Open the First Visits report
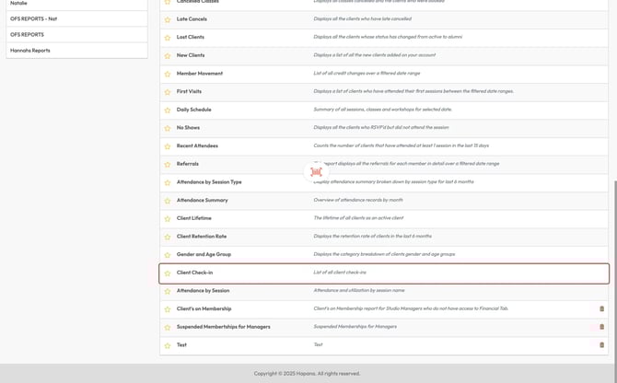Image resolution: width=617 pixels, height=383 pixels. pos(189,91)
